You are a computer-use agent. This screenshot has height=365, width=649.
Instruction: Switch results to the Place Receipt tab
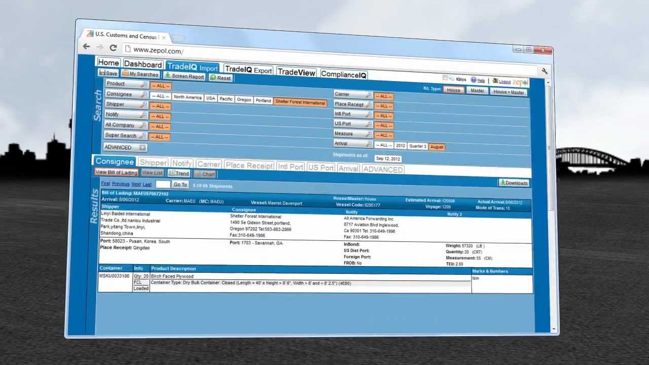click(249, 166)
